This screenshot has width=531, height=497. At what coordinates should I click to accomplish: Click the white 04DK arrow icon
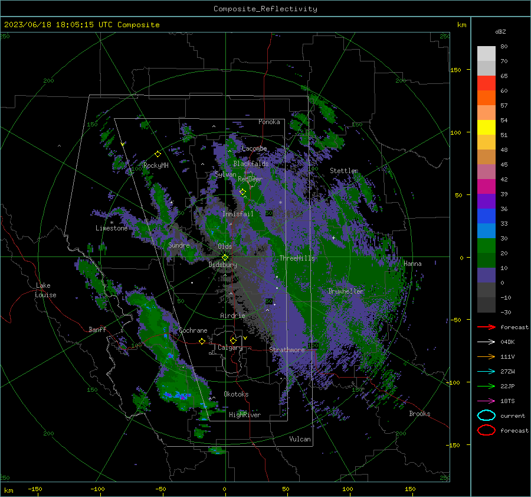point(486,342)
